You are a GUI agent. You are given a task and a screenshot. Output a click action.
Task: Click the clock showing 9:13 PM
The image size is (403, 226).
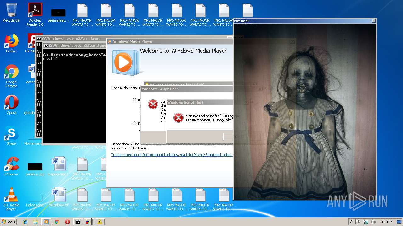pos(387,222)
